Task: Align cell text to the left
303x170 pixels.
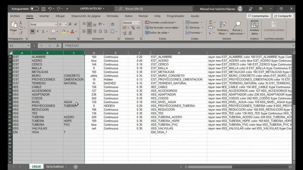Action: point(84,31)
